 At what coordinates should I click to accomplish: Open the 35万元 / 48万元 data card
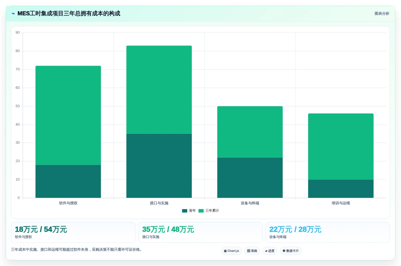pyautogui.click(x=200, y=232)
